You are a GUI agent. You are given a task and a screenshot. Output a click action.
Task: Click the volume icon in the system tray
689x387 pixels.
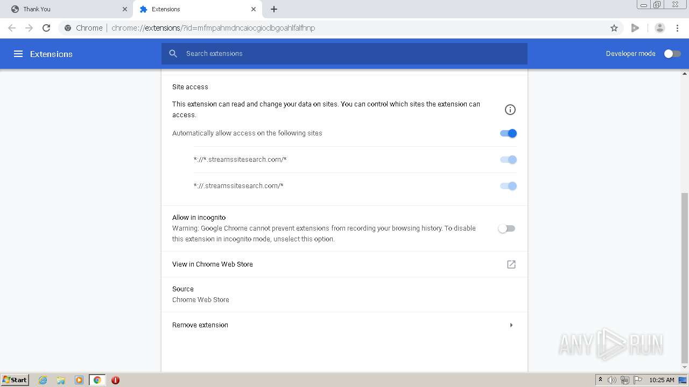point(611,380)
